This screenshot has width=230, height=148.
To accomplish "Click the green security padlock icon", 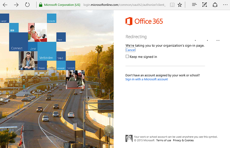I will click(x=40, y=5).
